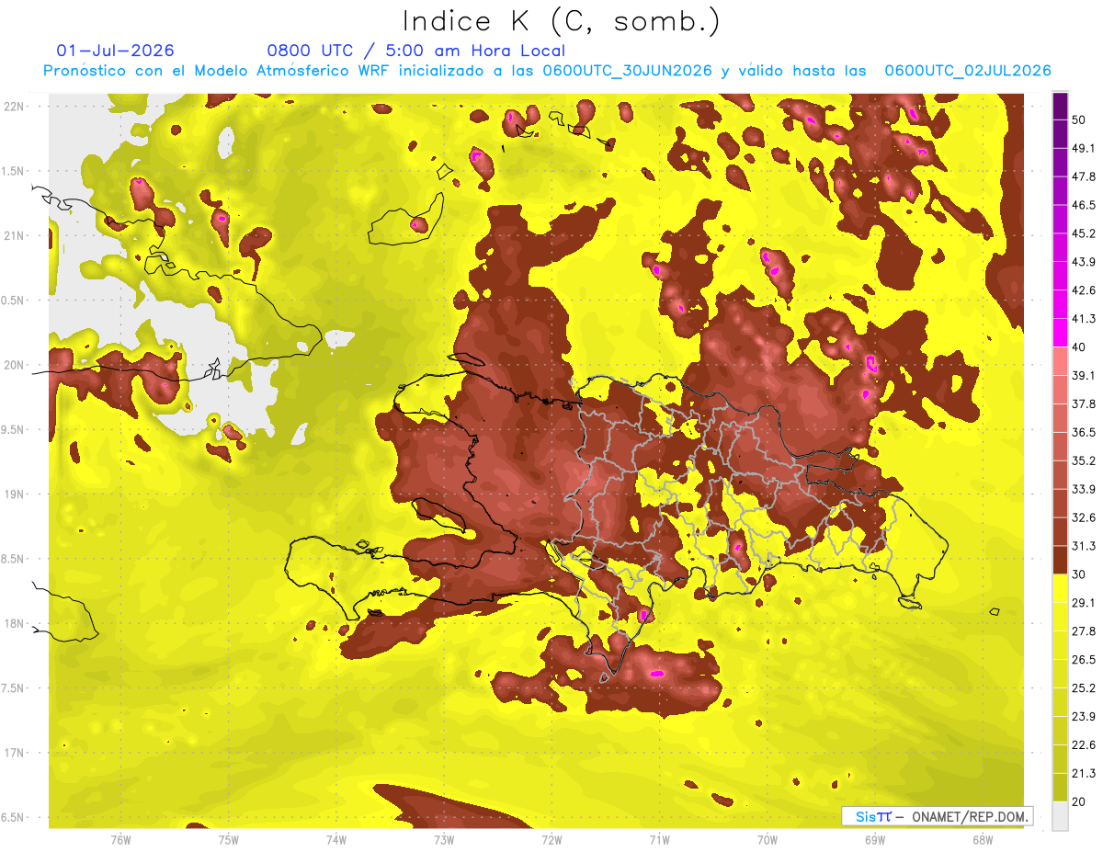Image resolution: width=1103 pixels, height=852 pixels.
Task: Click the valid-until time "0600UTC_02JUL2026"
Action: tap(967, 71)
